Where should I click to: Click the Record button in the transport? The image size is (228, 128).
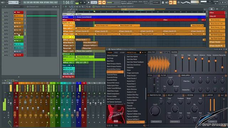pos(89,2)
